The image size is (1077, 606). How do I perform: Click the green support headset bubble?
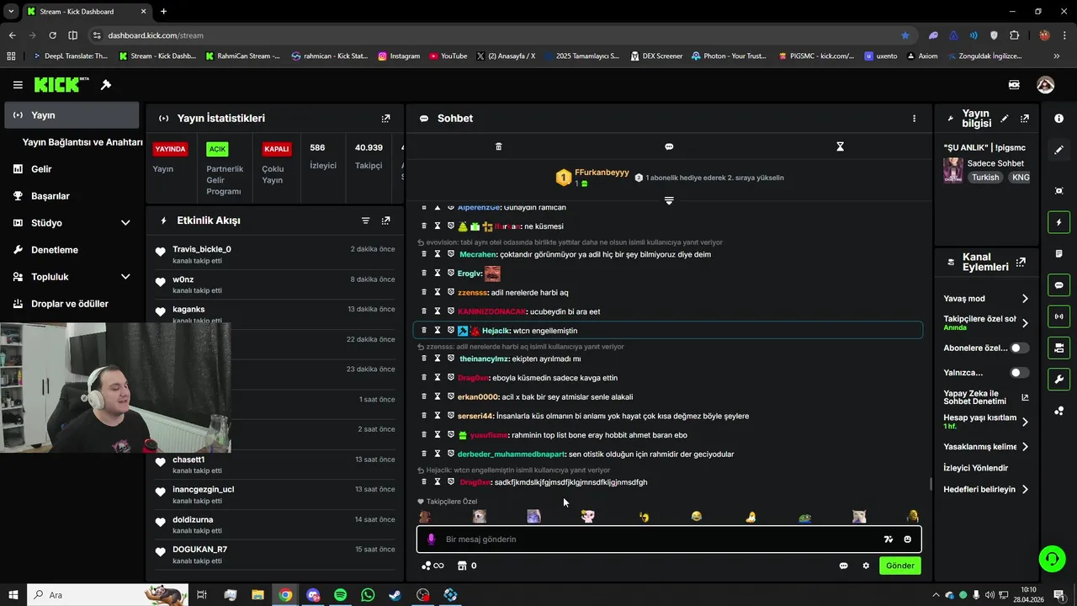(1051, 558)
